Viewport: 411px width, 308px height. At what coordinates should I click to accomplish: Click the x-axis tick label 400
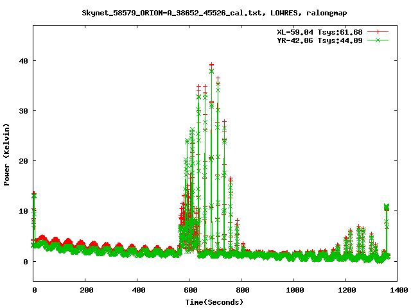pos(139,290)
